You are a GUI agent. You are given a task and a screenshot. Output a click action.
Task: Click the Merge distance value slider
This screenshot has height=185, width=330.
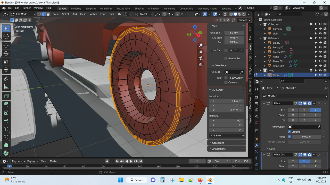307,137
